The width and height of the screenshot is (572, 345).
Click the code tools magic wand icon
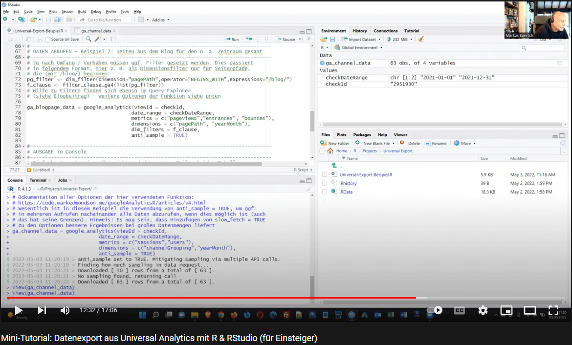point(98,39)
